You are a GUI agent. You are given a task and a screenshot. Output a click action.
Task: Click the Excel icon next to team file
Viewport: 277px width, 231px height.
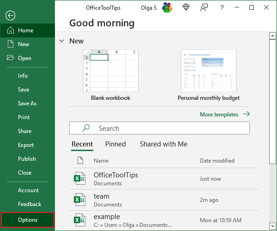click(x=80, y=200)
